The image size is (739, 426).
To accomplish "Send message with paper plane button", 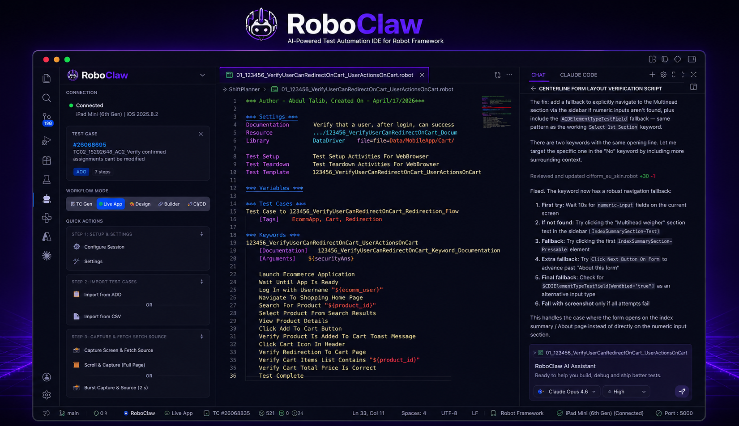I will point(682,392).
